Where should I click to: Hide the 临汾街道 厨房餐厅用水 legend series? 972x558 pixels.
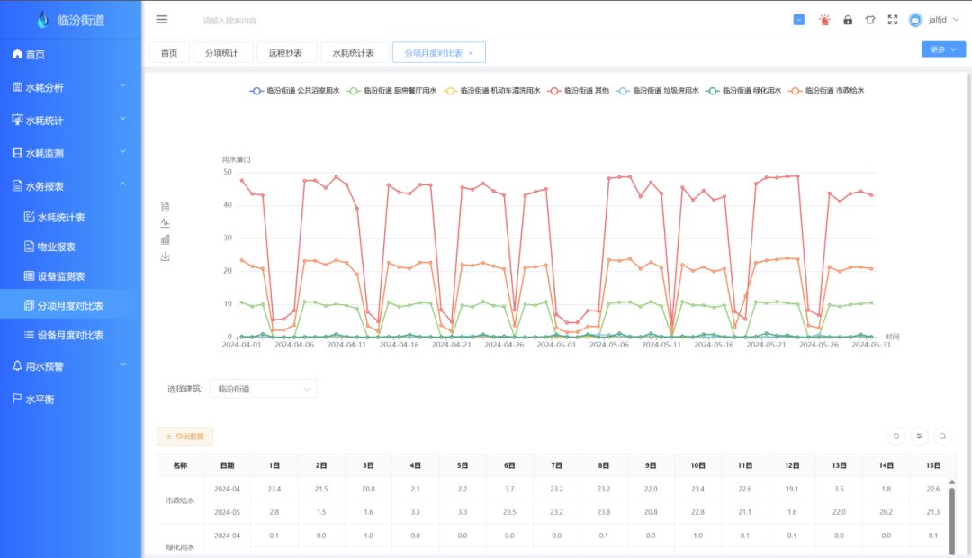392,91
